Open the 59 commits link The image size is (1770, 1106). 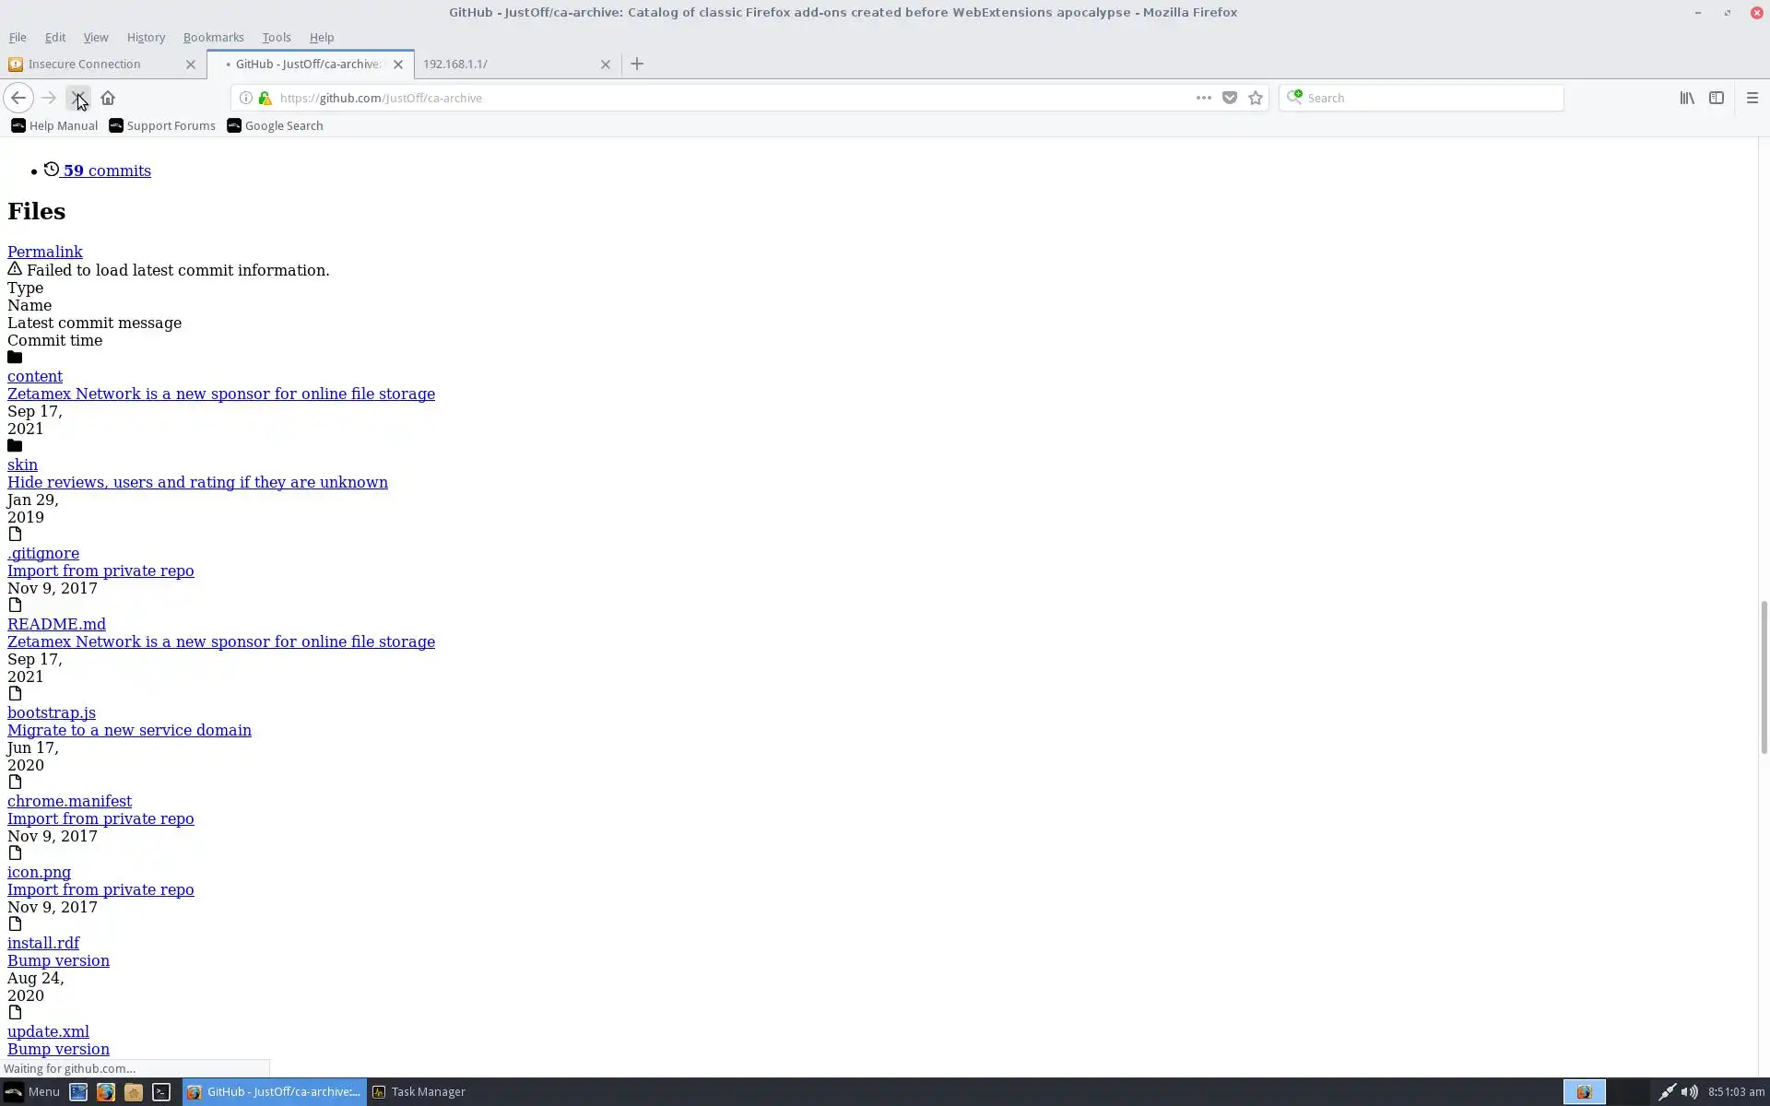click(x=106, y=171)
